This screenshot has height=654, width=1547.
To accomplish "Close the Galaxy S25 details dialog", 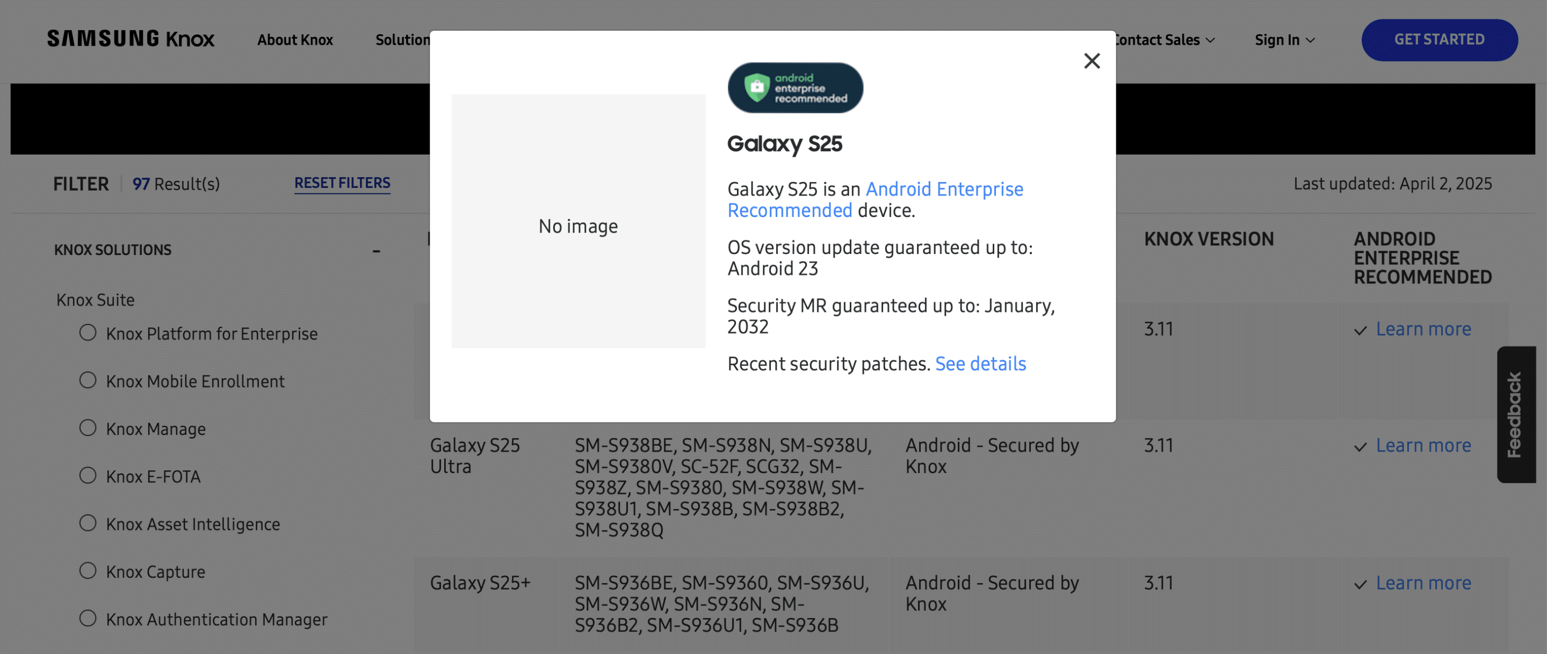I will tap(1092, 61).
